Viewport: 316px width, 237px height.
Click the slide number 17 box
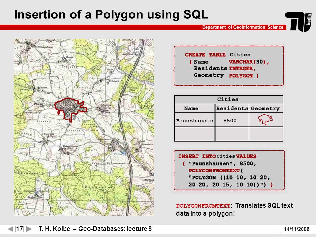click(20, 229)
